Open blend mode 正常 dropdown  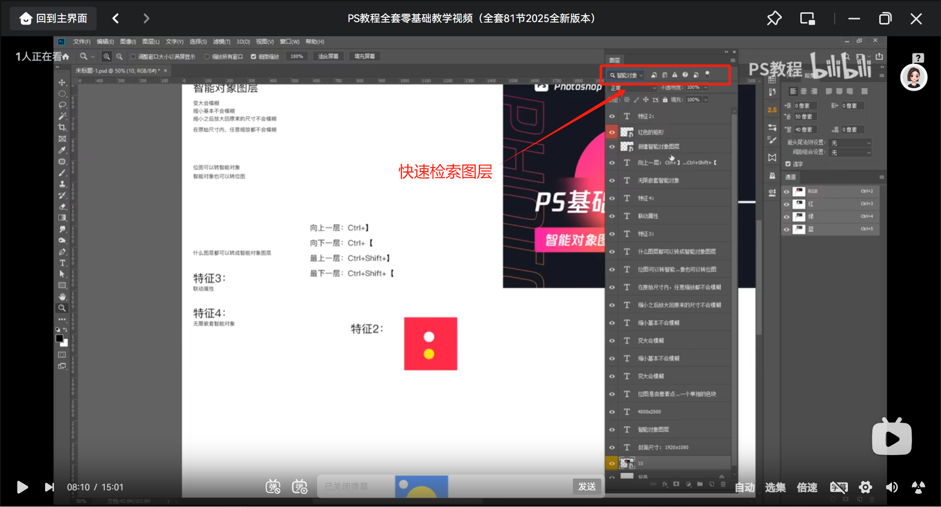633,88
